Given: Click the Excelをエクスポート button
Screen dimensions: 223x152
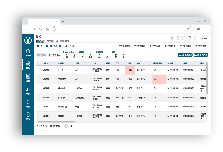Looking at the screenshot, I should (x=185, y=55).
